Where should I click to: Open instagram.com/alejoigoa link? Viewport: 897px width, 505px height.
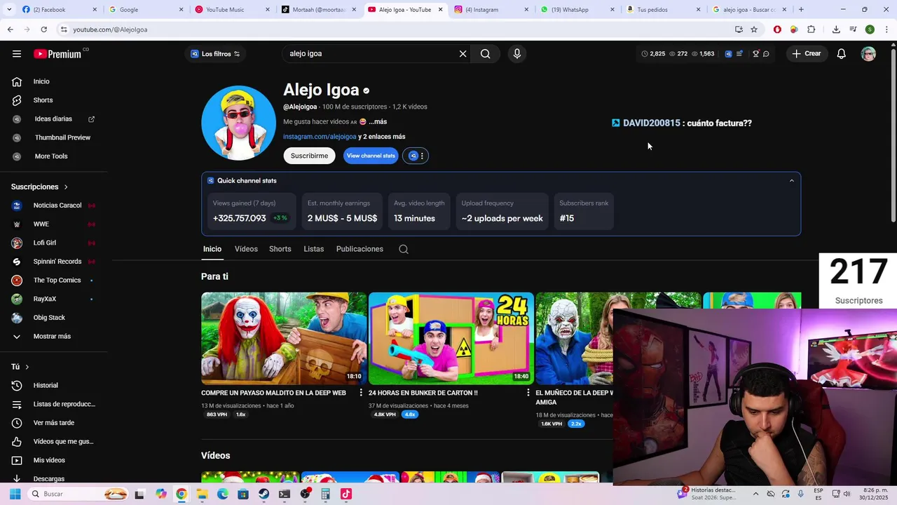320,137
